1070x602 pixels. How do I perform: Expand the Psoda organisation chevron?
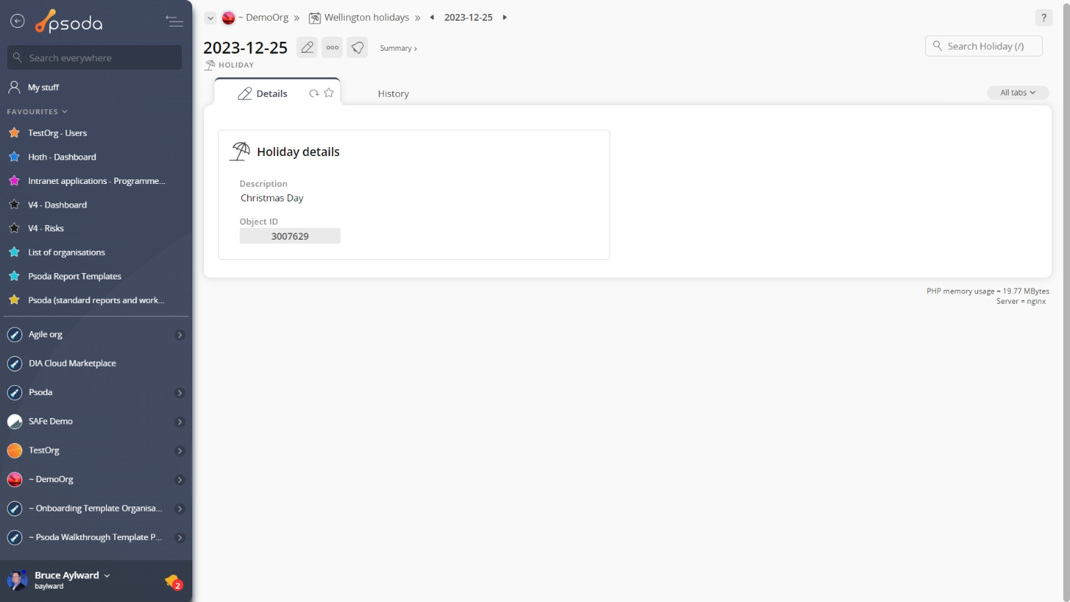pyautogui.click(x=180, y=393)
